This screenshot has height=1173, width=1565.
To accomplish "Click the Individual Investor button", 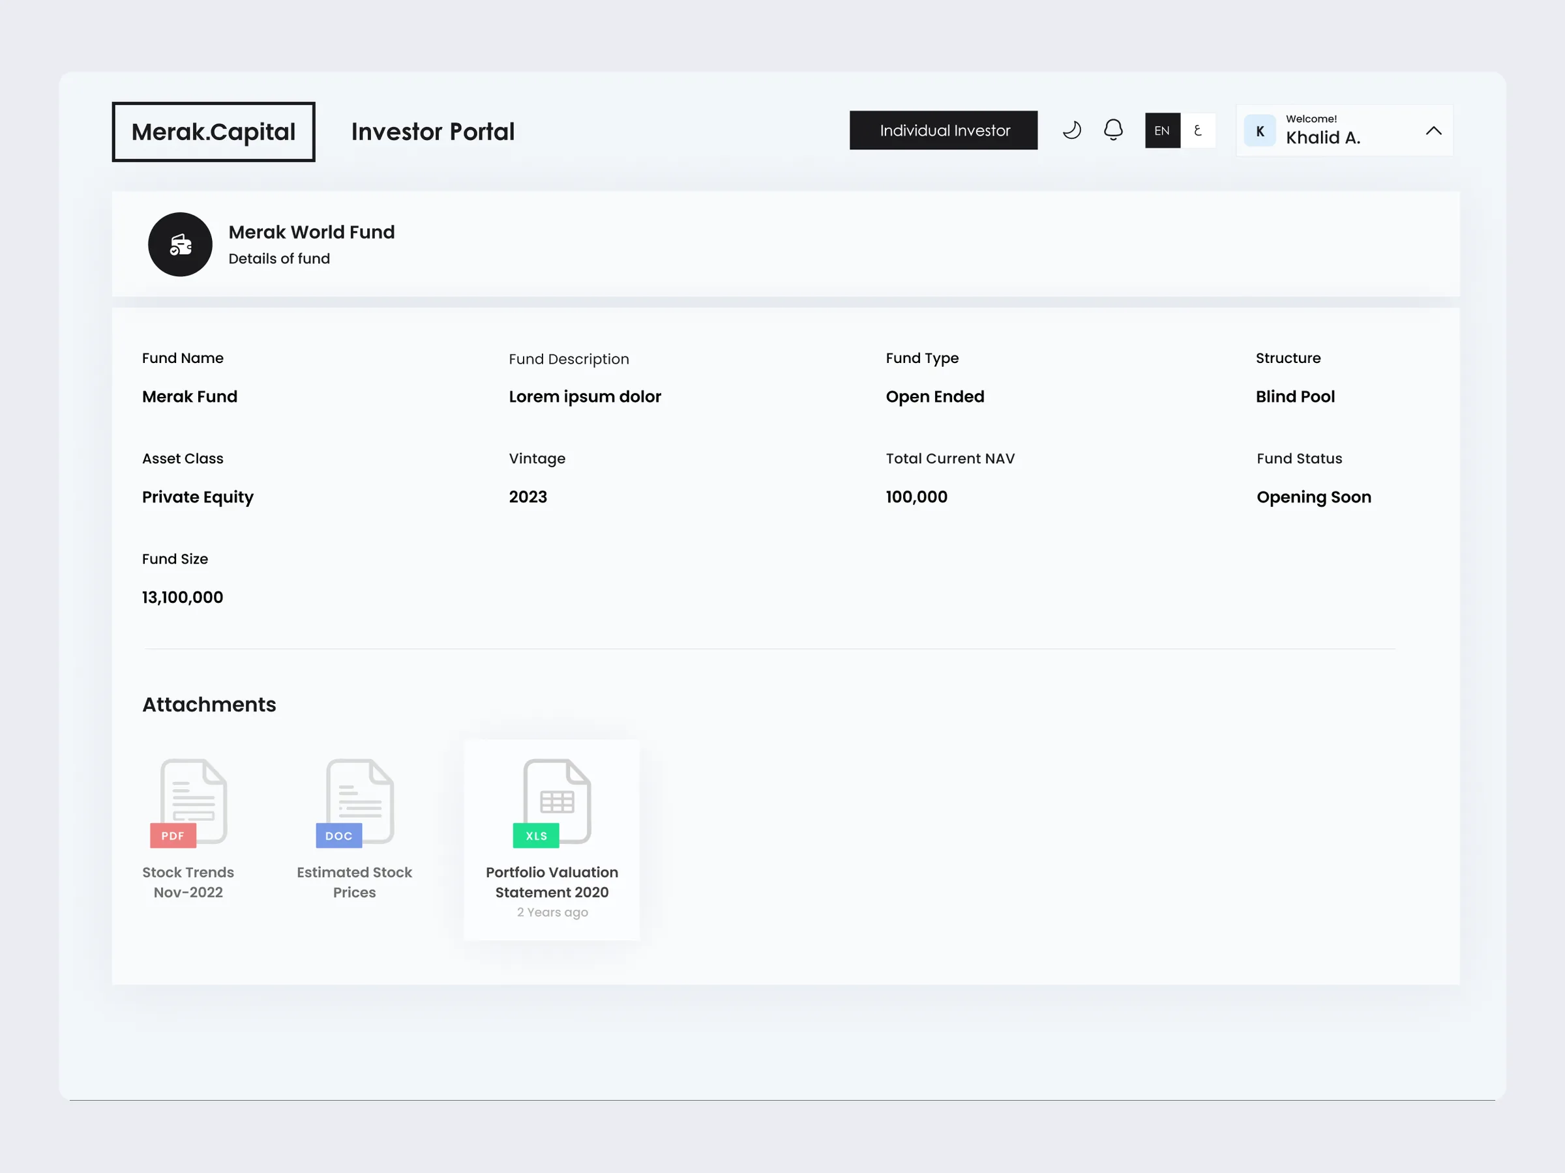I will point(943,130).
